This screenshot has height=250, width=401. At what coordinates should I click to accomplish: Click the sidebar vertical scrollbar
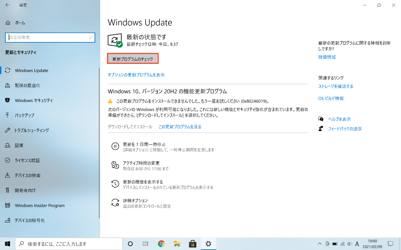pyautogui.click(x=99, y=143)
